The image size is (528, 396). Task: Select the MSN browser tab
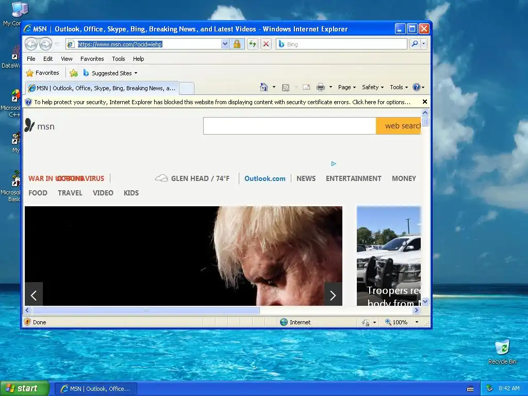102,88
